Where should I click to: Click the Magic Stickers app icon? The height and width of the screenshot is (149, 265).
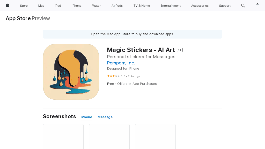point(71,72)
